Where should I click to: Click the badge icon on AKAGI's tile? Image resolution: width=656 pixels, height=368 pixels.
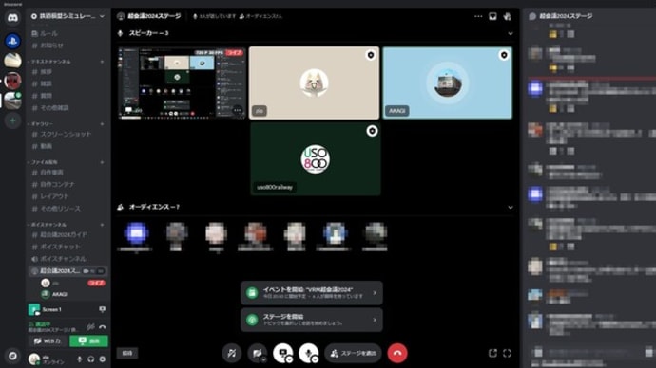pyautogui.click(x=504, y=55)
